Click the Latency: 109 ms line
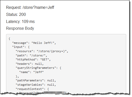Screen dimensions: 132x97 click(x=20, y=22)
